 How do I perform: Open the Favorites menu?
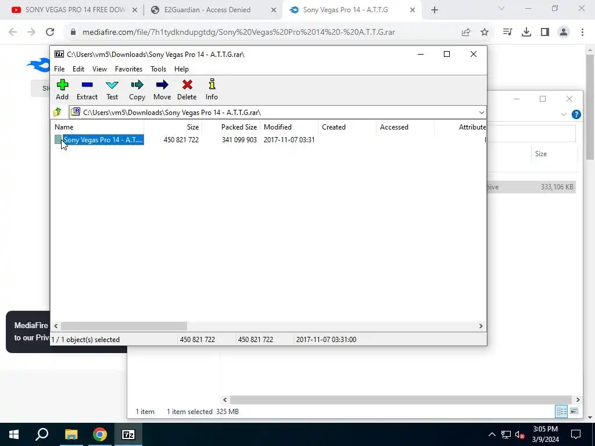click(128, 69)
